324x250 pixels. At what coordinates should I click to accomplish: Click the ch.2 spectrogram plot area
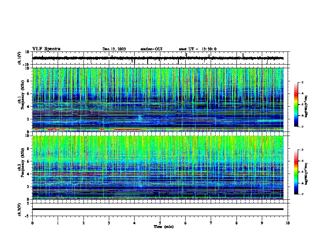(157, 167)
